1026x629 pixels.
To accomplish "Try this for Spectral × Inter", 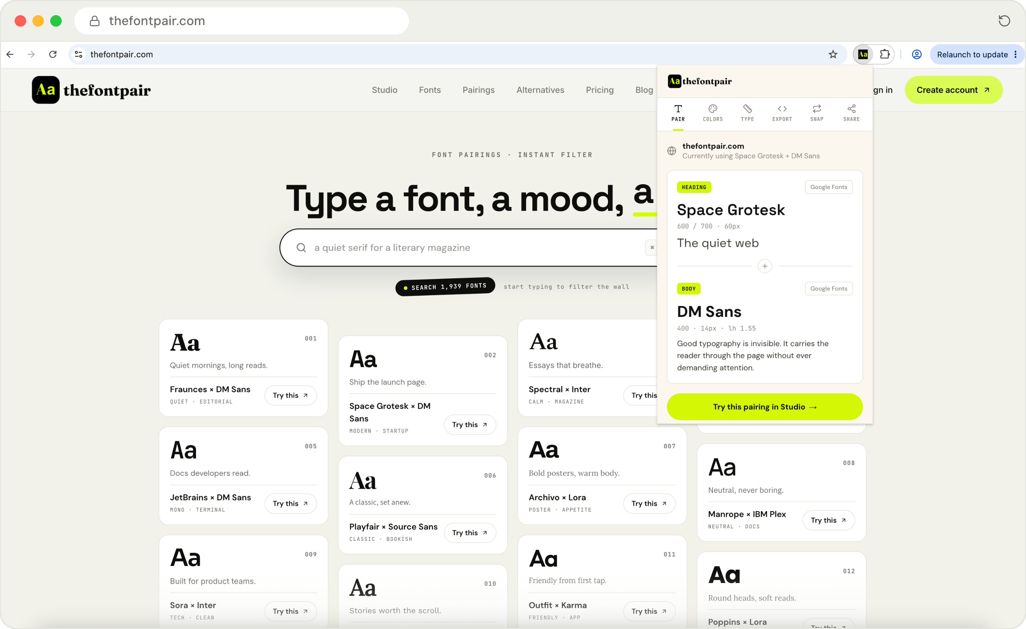I will pos(640,396).
